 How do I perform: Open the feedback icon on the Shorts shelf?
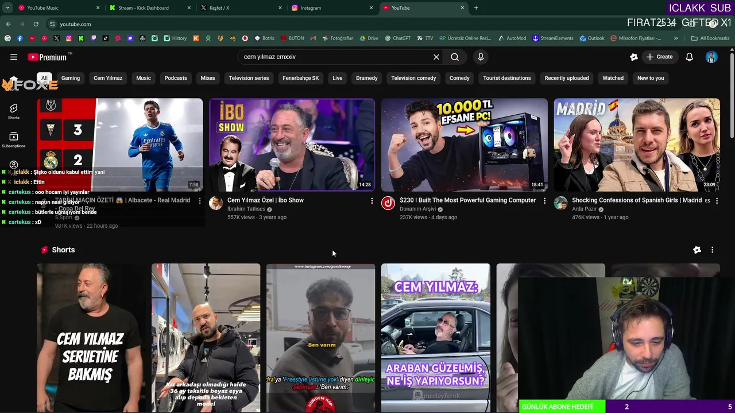click(697, 250)
